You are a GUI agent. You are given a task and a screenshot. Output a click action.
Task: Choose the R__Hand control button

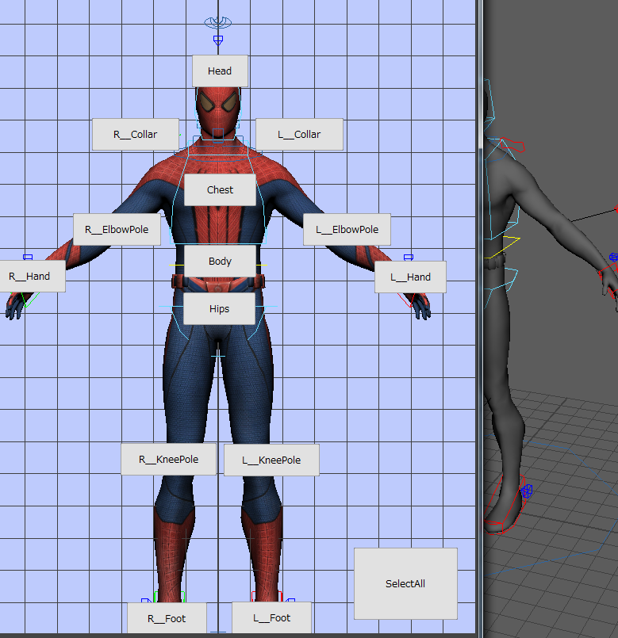point(31,277)
